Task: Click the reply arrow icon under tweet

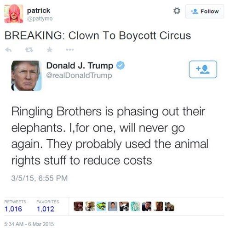Action: 8,50
